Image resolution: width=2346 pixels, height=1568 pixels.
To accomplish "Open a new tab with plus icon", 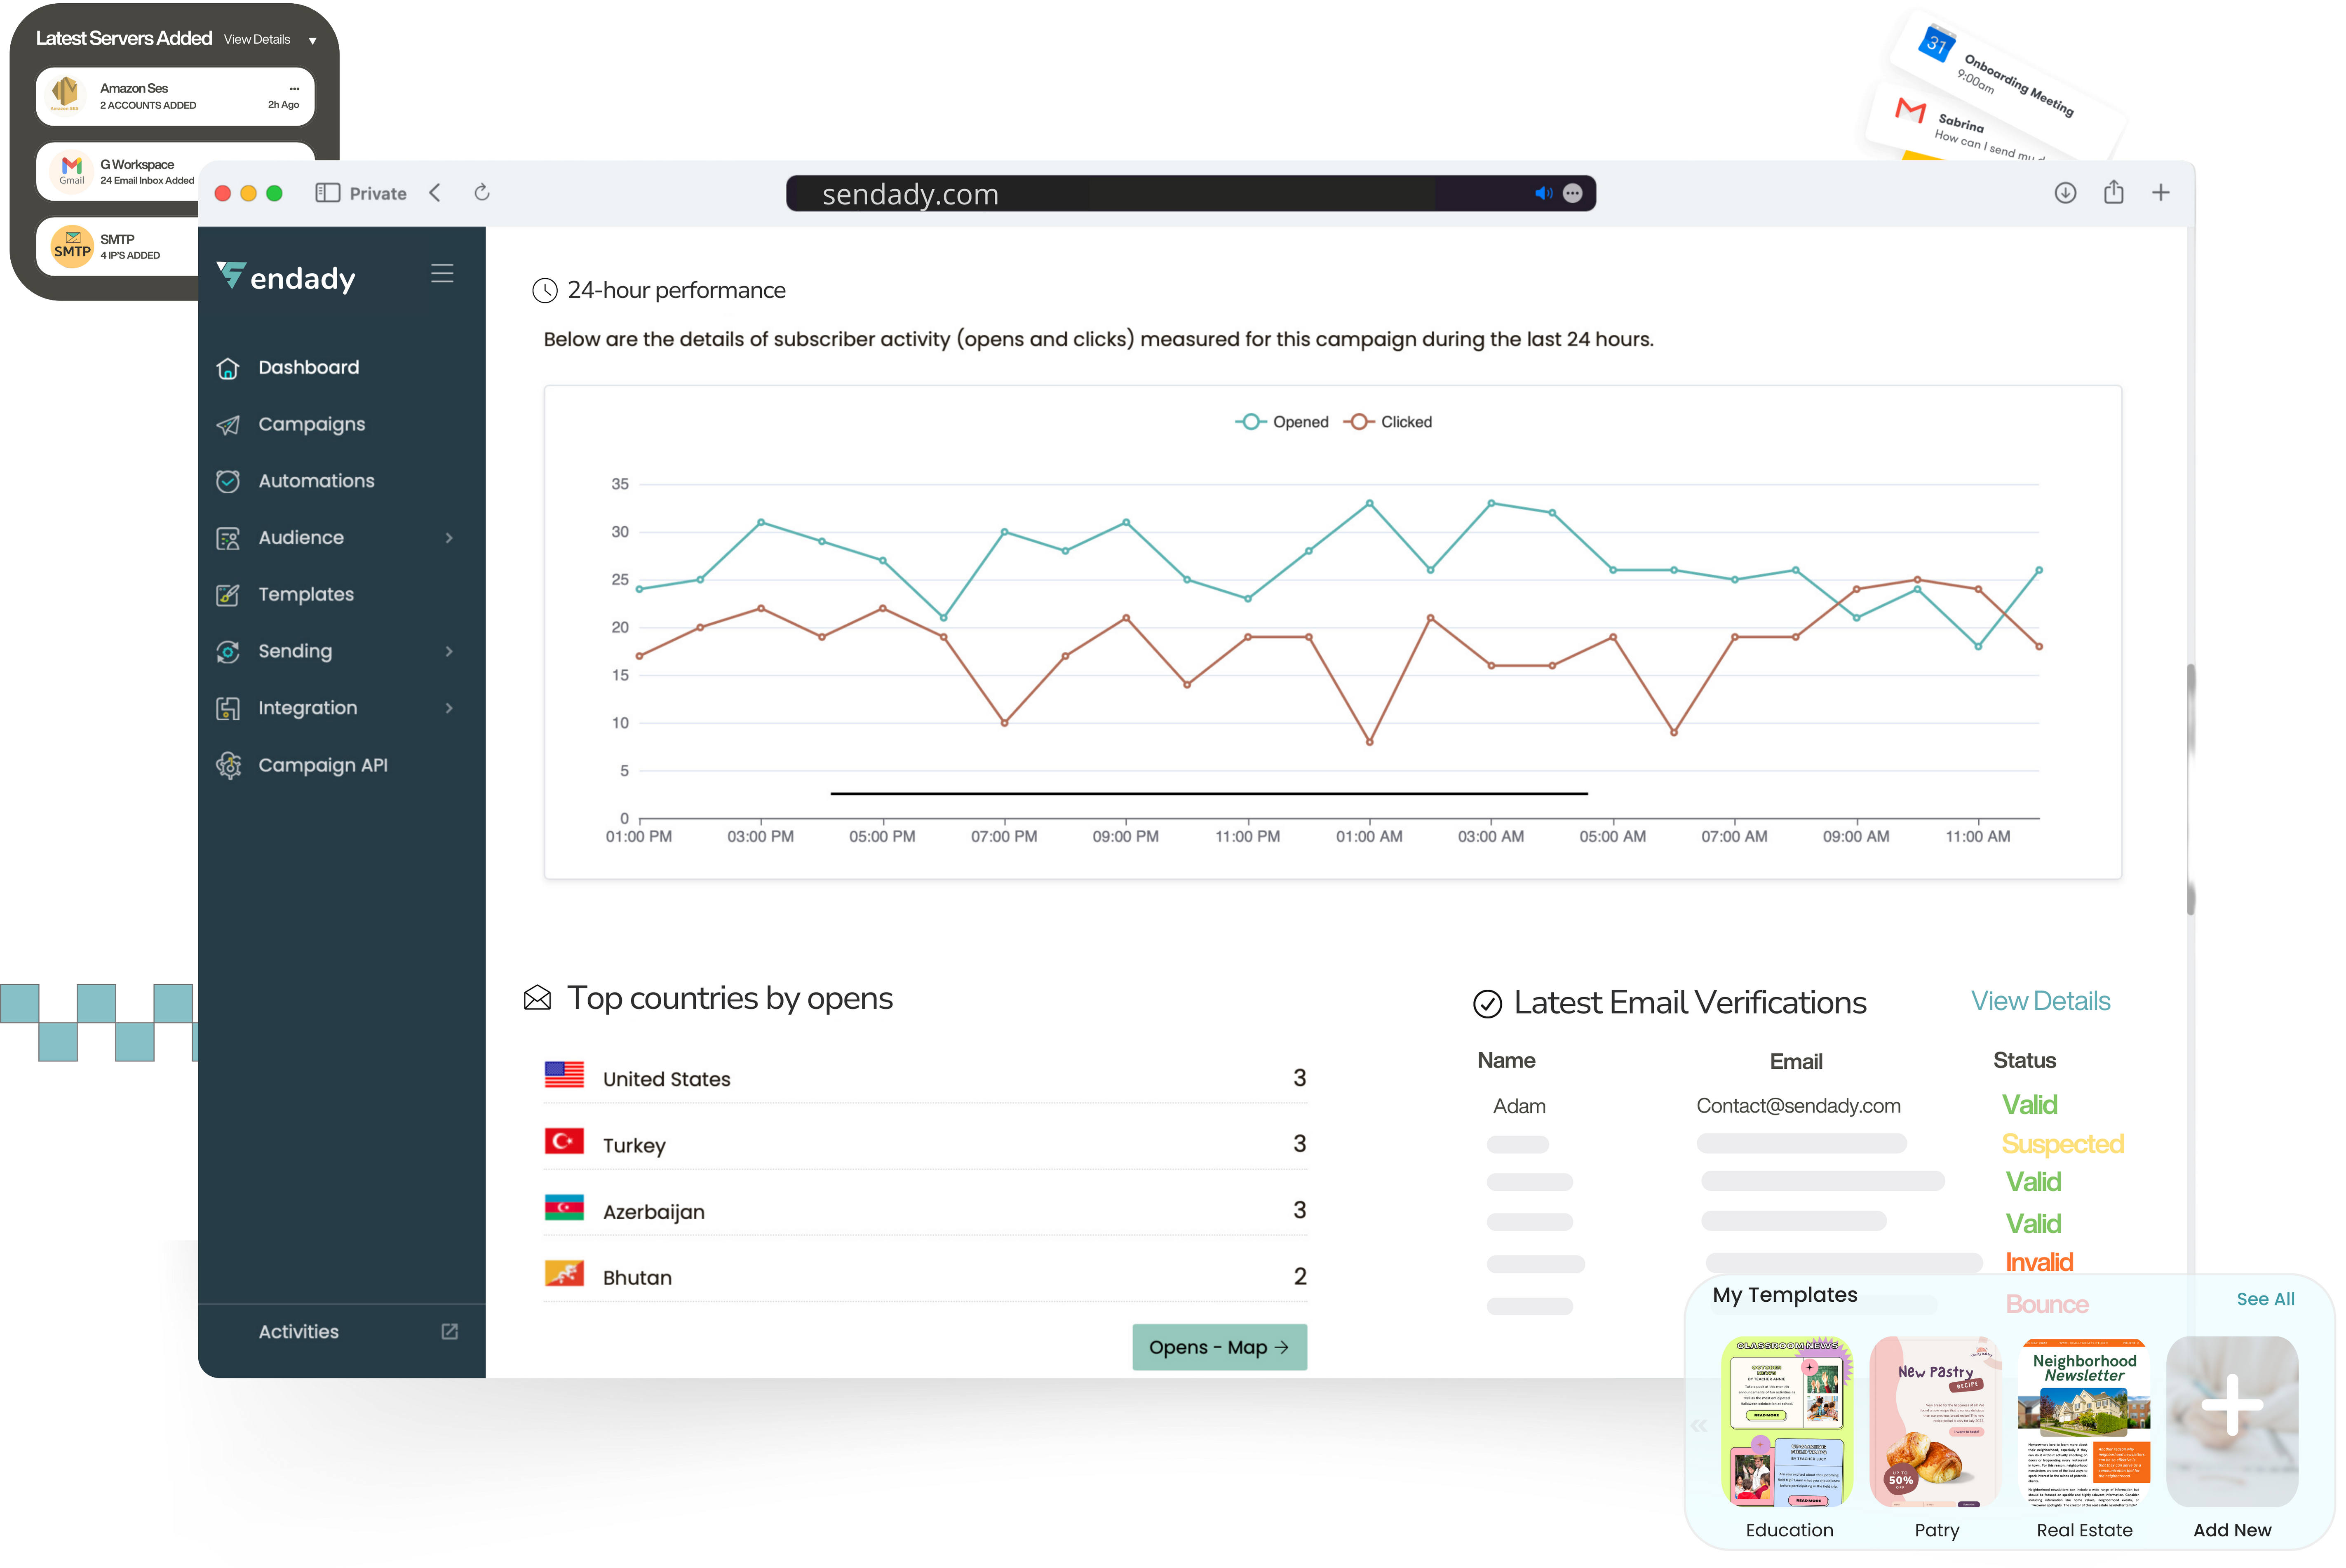I will click(2161, 193).
